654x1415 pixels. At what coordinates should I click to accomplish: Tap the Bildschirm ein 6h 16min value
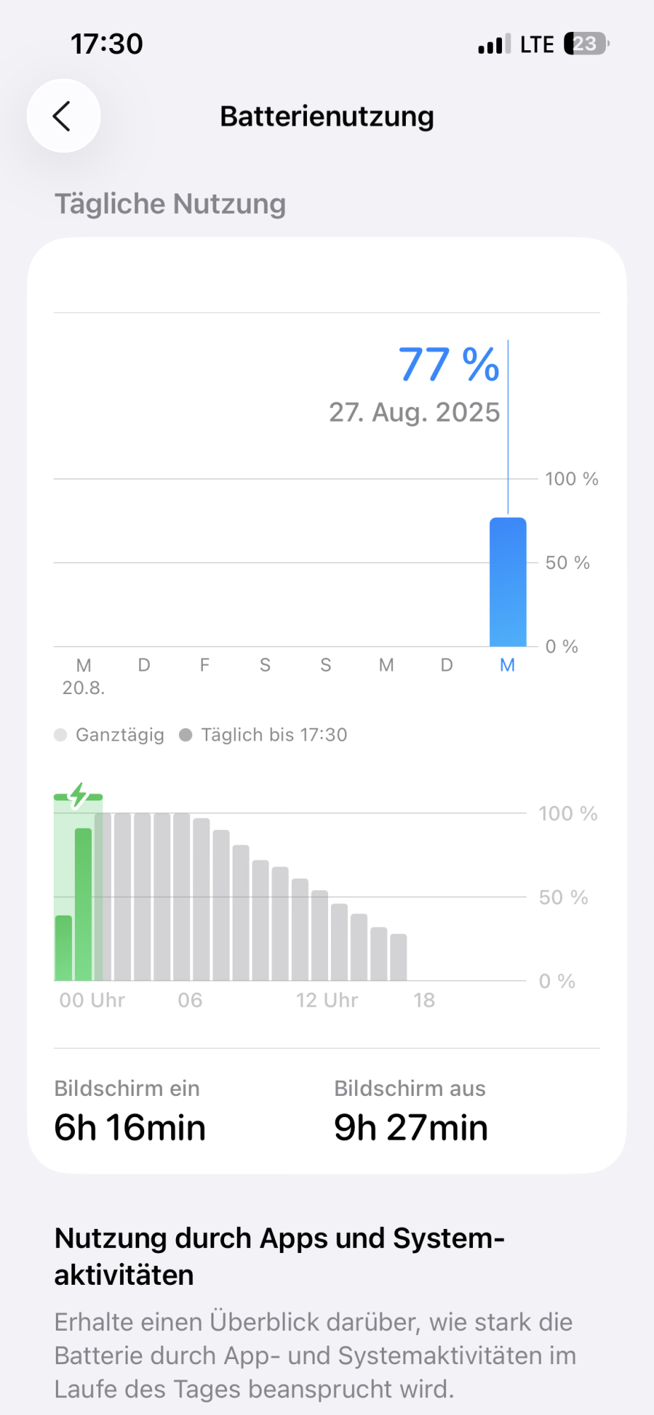pos(130,1127)
